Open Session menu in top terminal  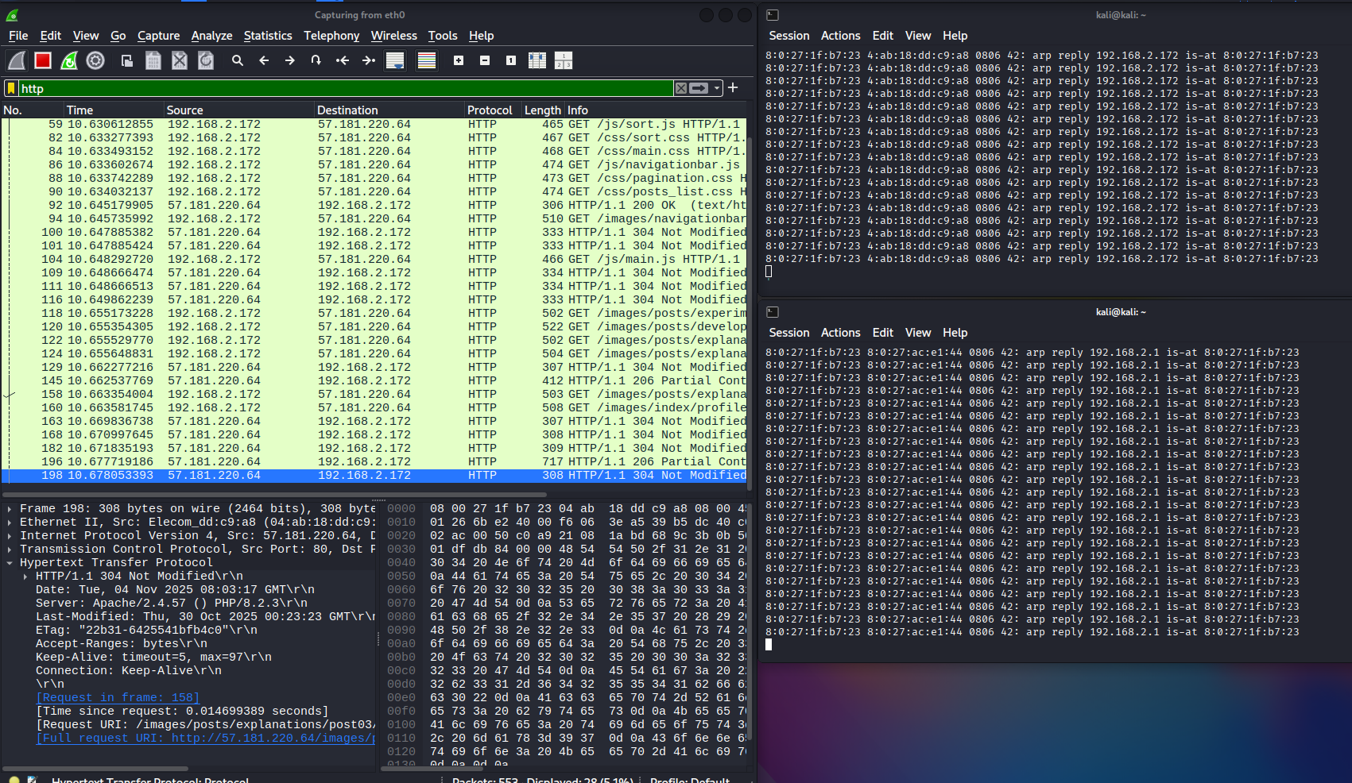(788, 36)
